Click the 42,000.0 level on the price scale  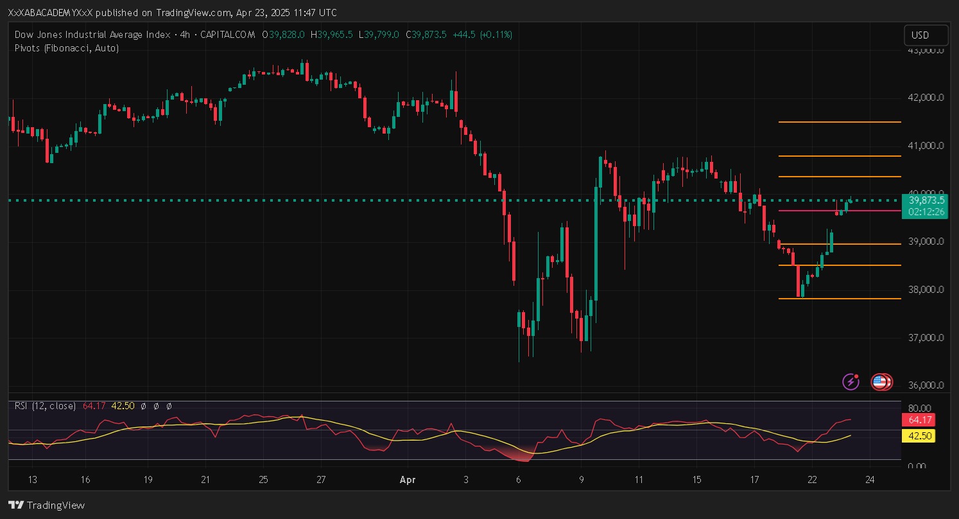pos(924,98)
